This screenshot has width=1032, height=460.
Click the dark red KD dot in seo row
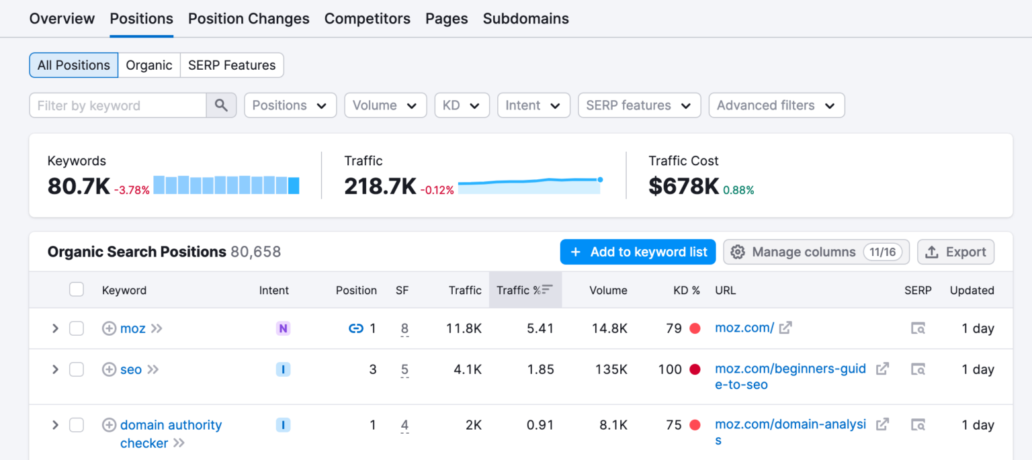coord(695,369)
